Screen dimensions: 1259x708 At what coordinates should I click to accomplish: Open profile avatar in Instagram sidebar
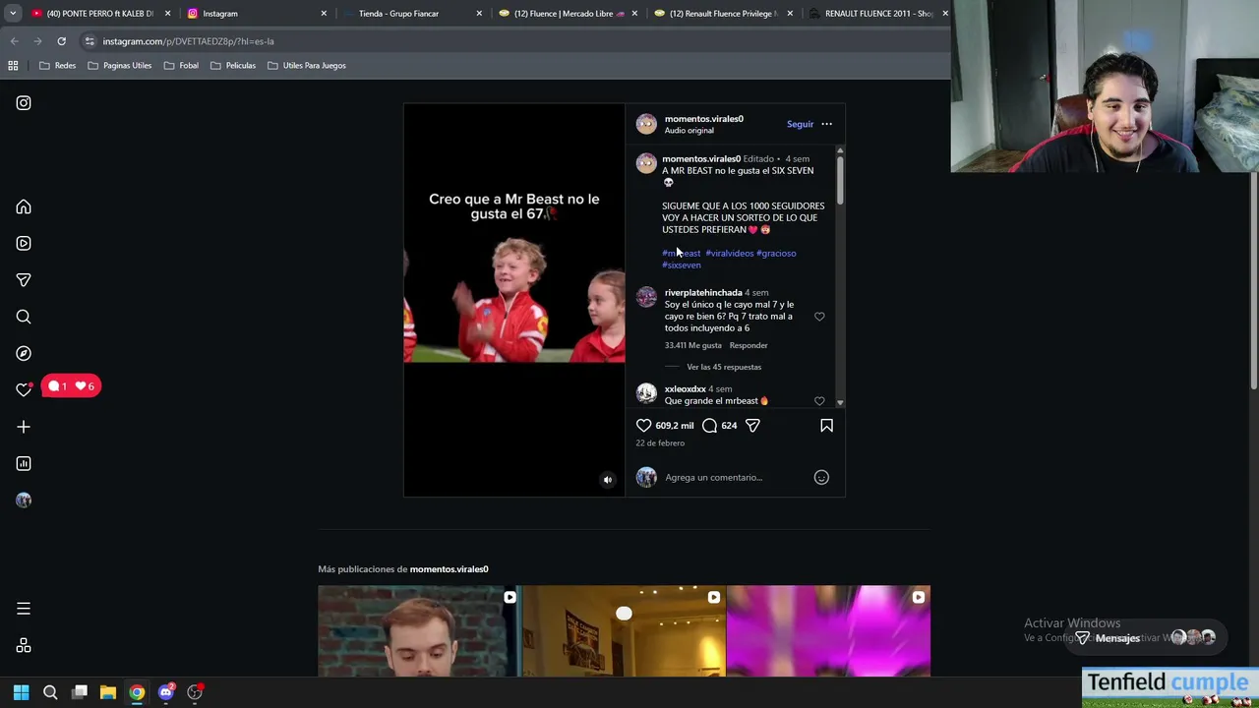point(24,500)
